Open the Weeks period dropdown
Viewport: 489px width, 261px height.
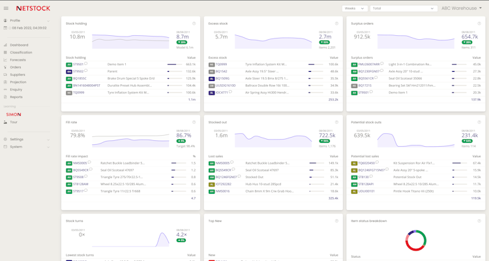(x=355, y=8)
